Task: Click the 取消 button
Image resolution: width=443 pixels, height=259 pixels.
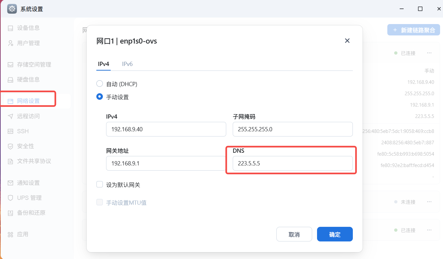Action: [x=294, y=234]
